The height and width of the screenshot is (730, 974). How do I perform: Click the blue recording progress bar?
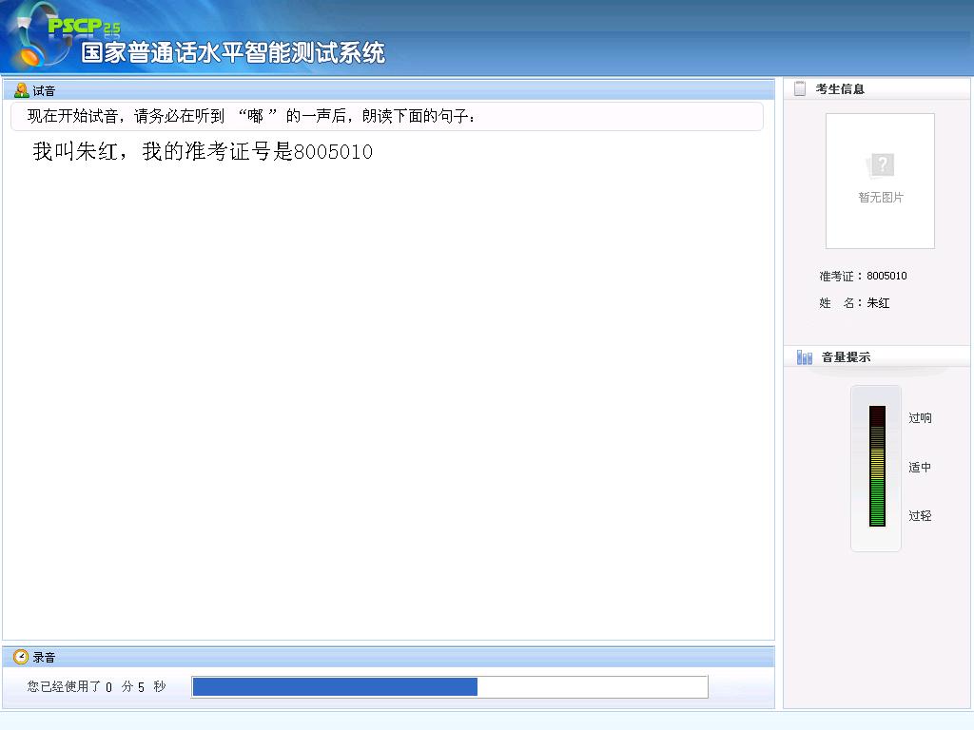(335, 686)
